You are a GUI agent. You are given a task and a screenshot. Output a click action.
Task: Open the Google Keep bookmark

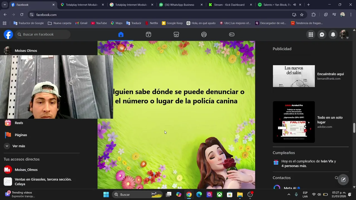172,23
